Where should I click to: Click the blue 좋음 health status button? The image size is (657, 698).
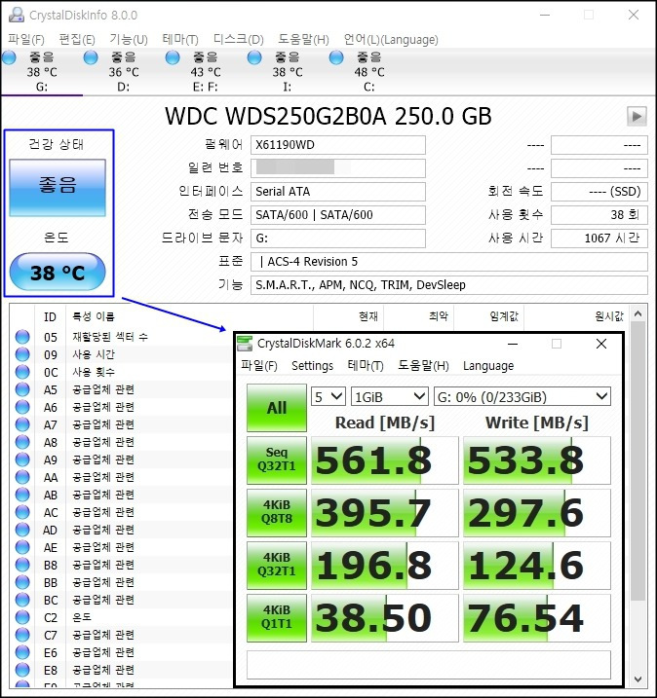tap(58, 188)
